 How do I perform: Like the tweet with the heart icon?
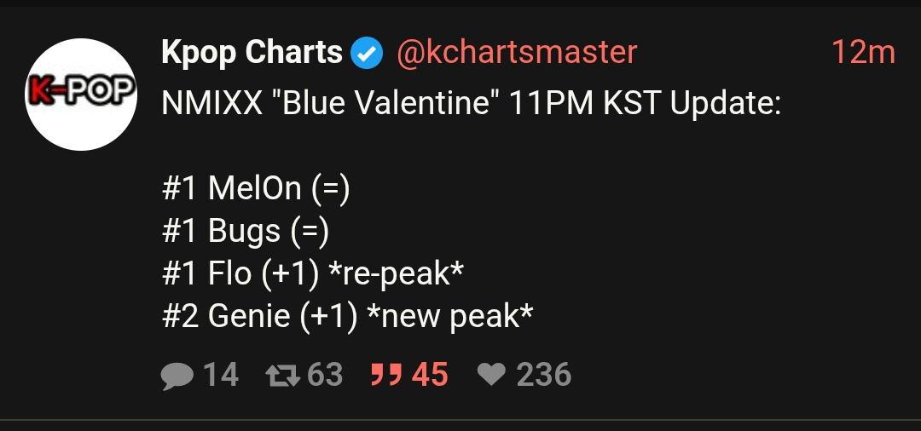click(x=491, y=375)
